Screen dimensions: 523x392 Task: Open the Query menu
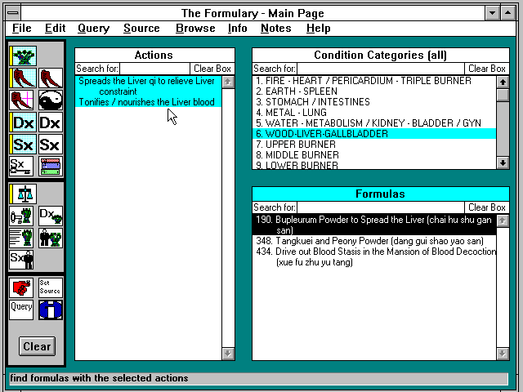tap(93, 28)
